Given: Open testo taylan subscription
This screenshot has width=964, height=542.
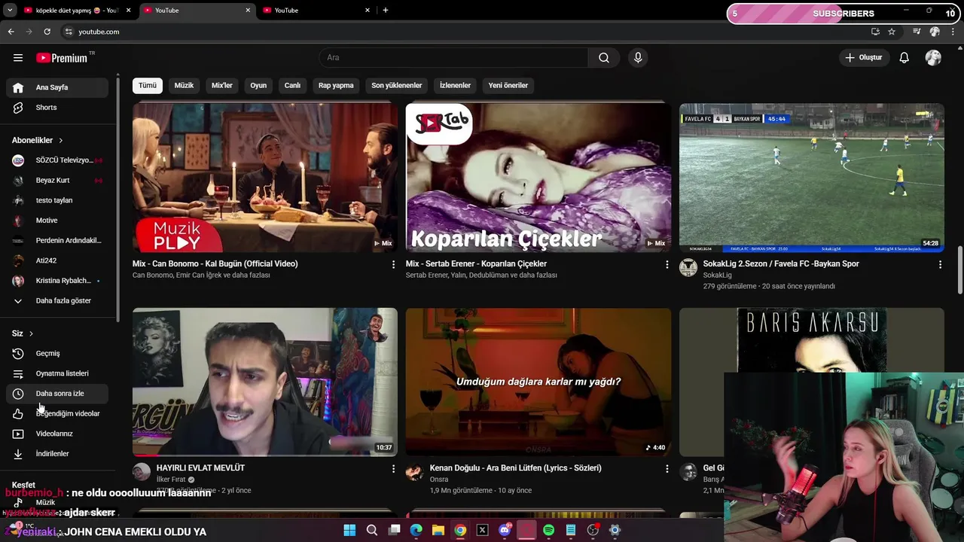Looking at the screenshot, I should point(57,200).
